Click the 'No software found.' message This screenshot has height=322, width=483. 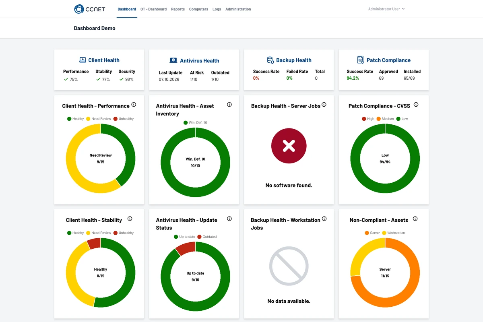point(289,186)
